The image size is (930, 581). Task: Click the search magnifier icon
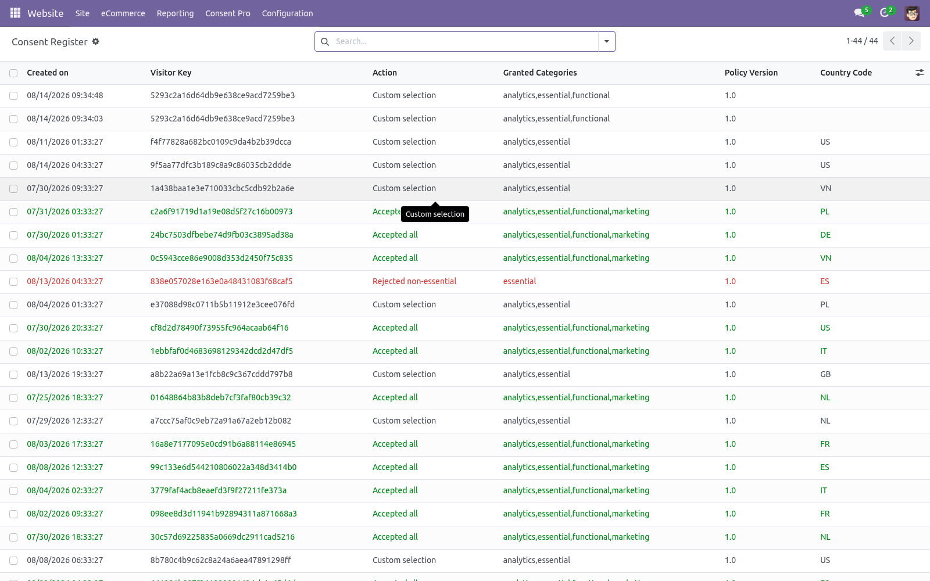point(325,42)
